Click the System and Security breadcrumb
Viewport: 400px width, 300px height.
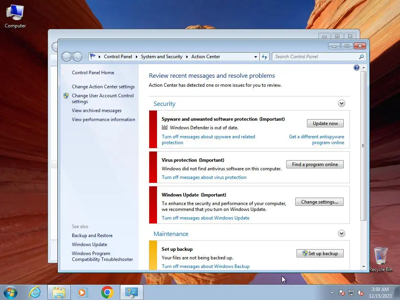point(162,57)
